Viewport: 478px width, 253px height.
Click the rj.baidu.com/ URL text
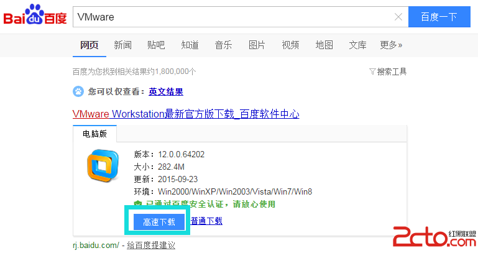click(96, 245)
